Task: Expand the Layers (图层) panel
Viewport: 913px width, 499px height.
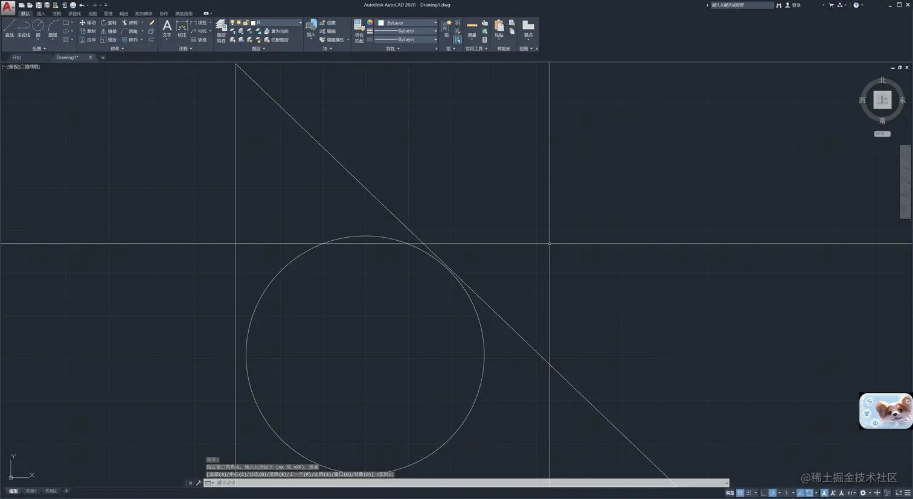Action: click(258, 48)
